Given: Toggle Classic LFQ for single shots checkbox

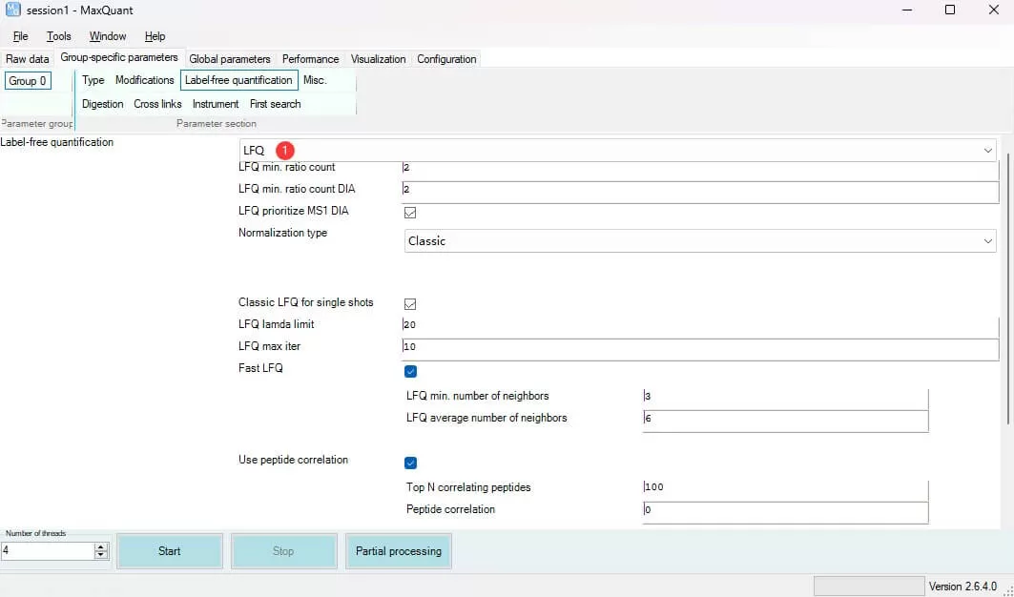Looking at the screenshot, I should 410,304.
